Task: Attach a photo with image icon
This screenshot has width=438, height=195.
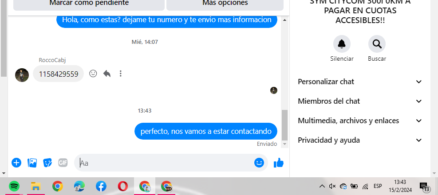Action: pyautogui.click(x=32, y=163)
